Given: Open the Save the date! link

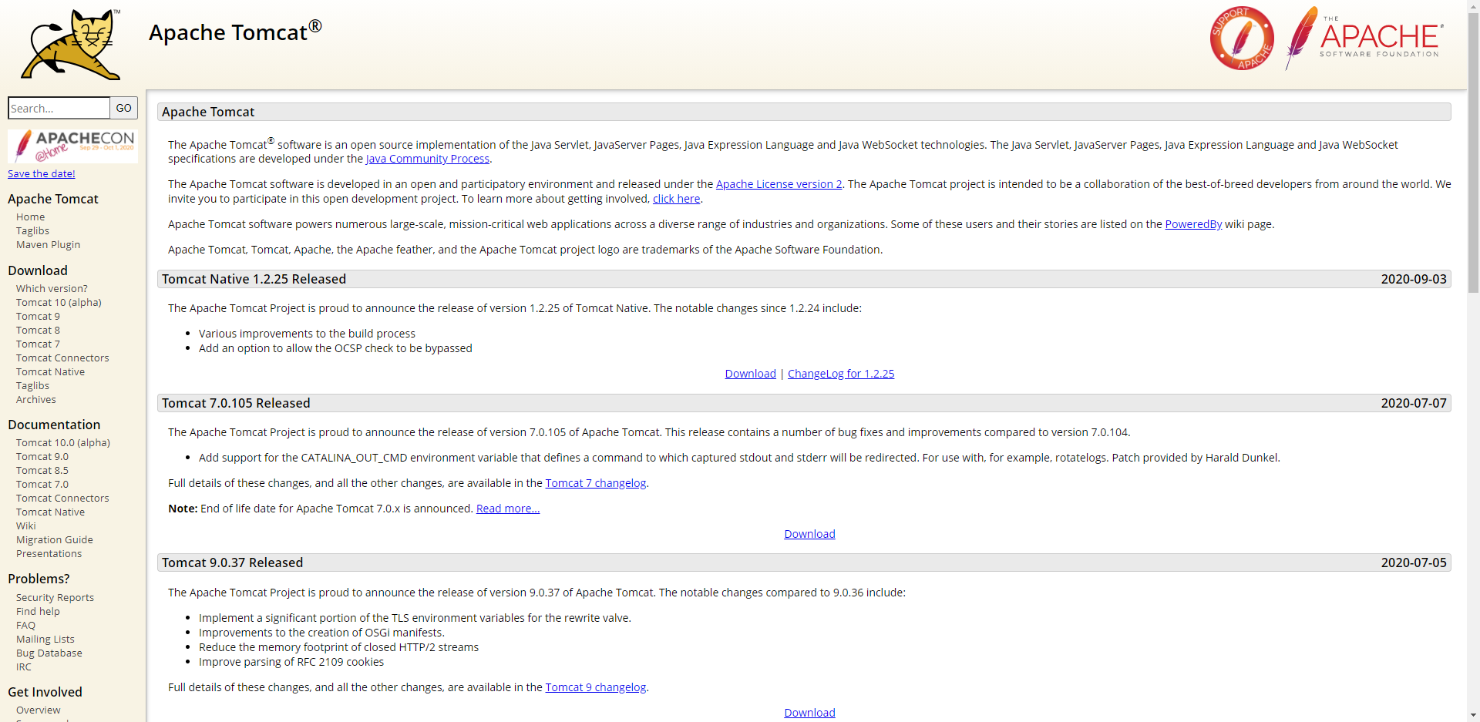Looking at the screenshot, I should click(42, 174).
